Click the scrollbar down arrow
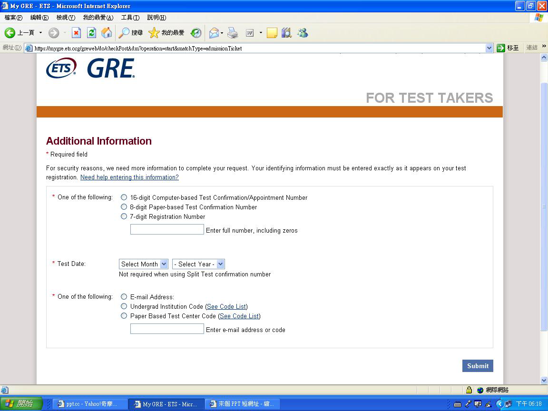Viewport: 548px width, 411px height. click(x=544, y=380)
